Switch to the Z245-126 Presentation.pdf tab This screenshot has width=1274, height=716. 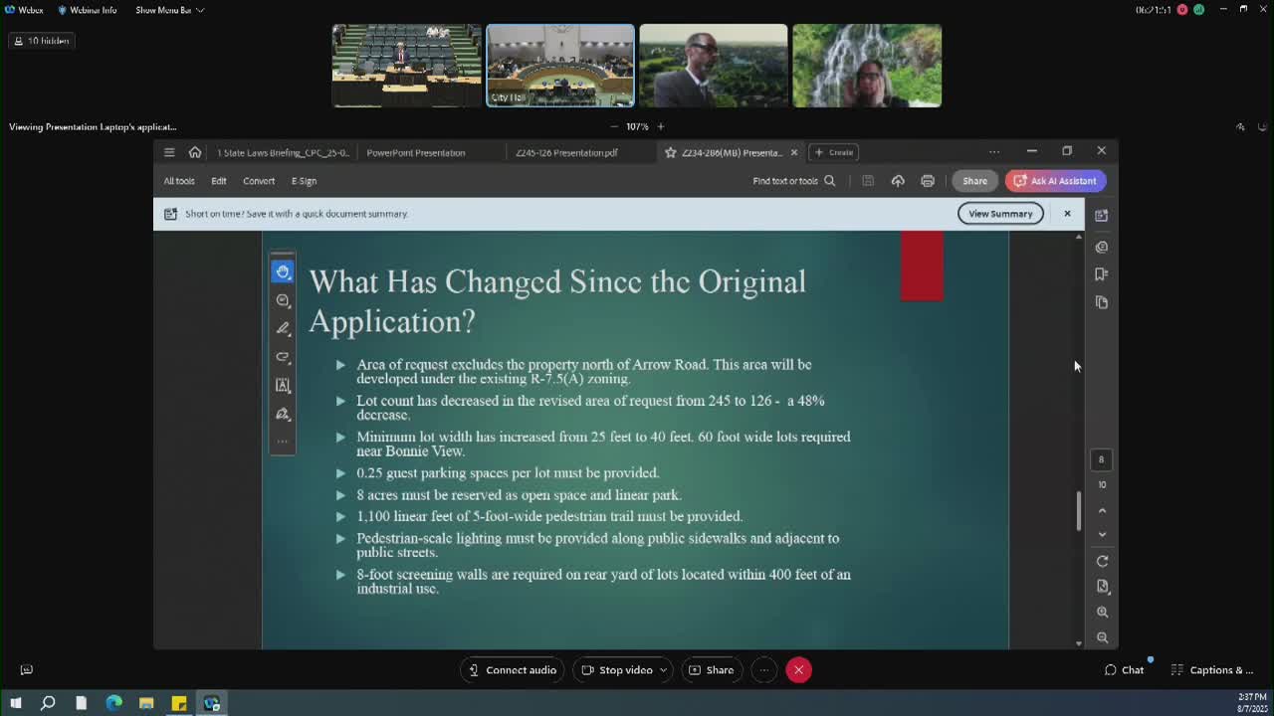566,152
